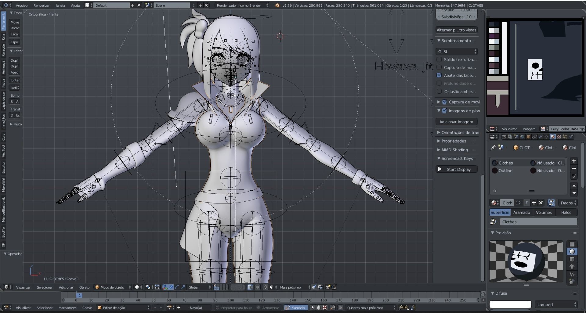This screenshot has height=313, width=586.
Task: Click the pin icon in properties context
Action: 493,148
